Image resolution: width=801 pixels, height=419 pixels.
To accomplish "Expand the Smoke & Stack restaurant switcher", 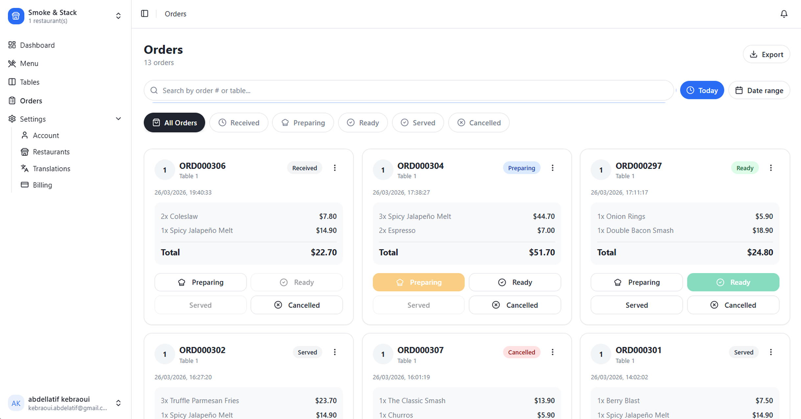I will [118, 16].
